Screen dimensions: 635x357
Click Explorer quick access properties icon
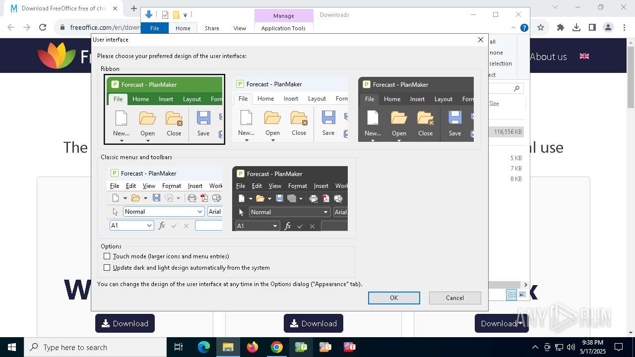tap(165, 15)
